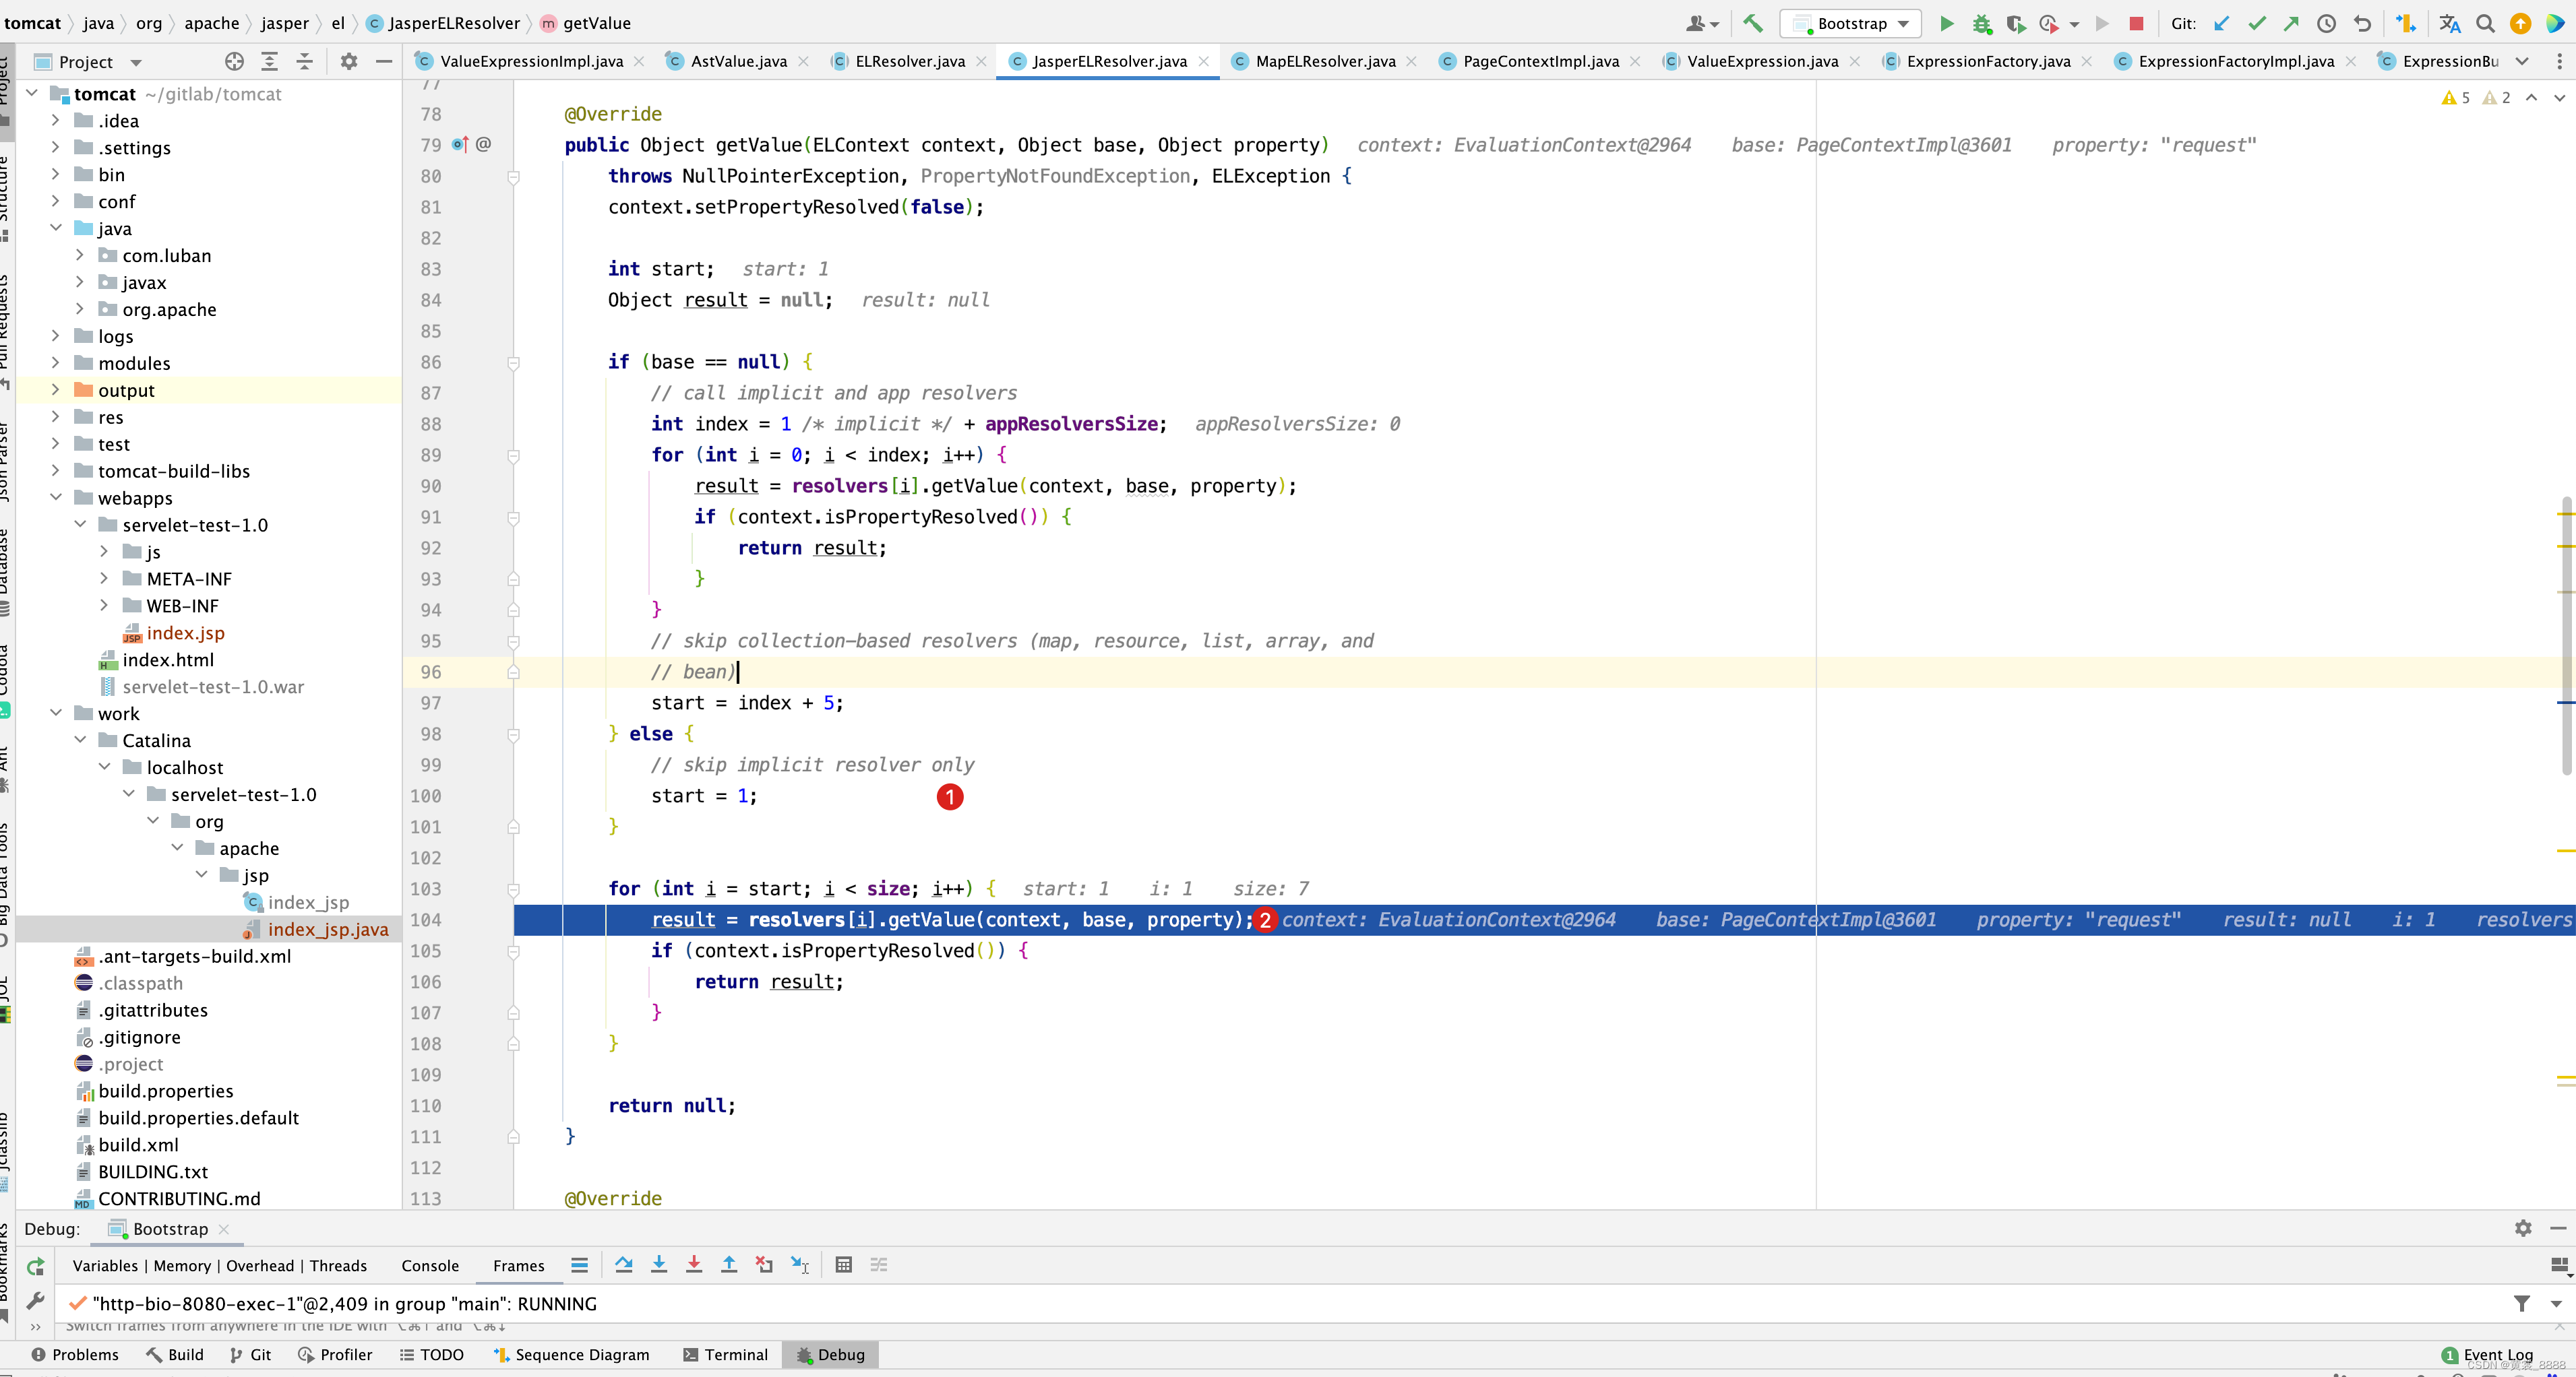Screen dimensions: 2576x1377
Task: Select index_jsp.java in project tree
Action: point(328,929)
